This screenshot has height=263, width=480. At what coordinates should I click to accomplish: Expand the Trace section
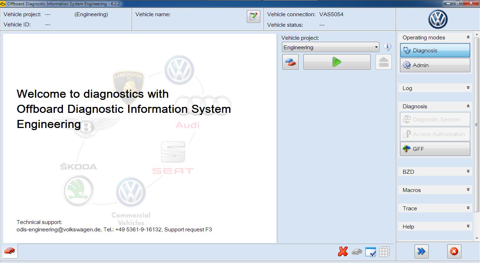(468, 208)
